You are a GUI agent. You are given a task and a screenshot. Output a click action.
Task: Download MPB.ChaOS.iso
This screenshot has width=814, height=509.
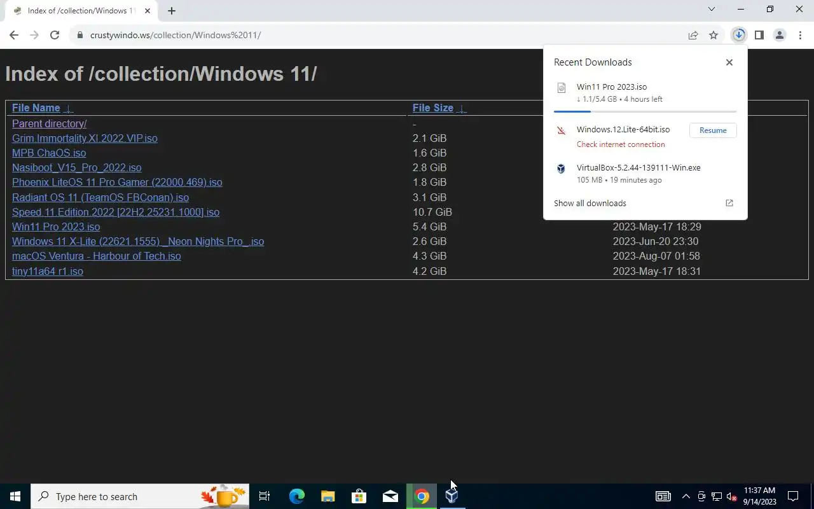tap(49, 153)
